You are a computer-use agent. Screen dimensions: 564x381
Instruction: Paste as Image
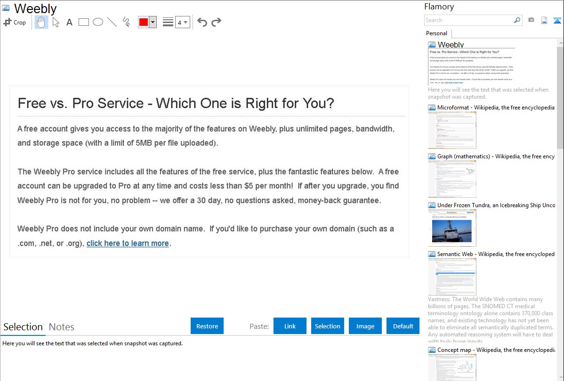365,326
